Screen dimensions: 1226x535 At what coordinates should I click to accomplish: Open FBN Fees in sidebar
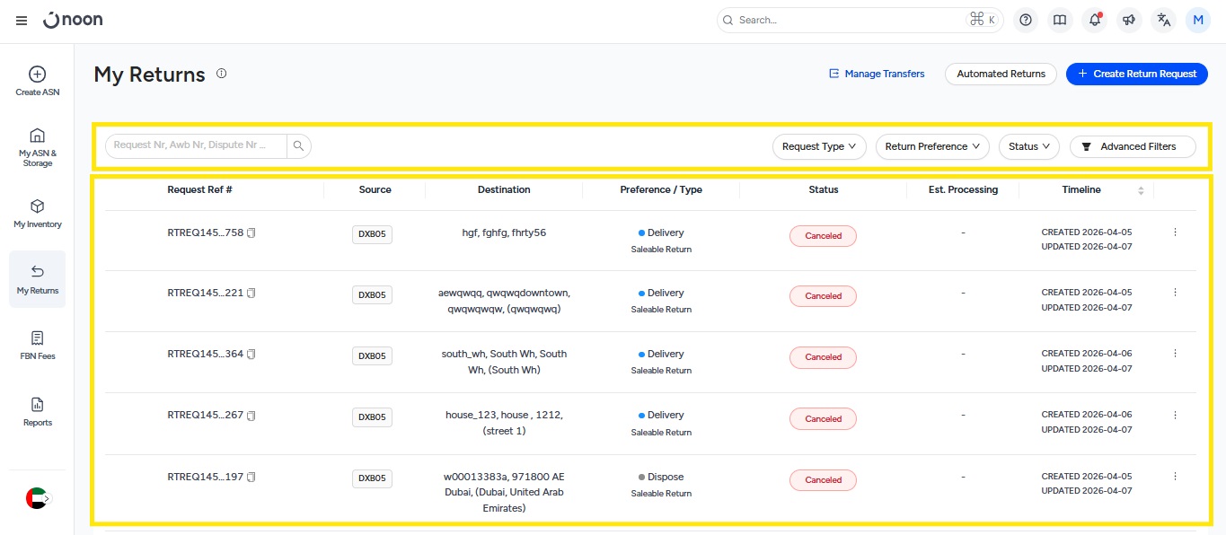pos(38,345)
